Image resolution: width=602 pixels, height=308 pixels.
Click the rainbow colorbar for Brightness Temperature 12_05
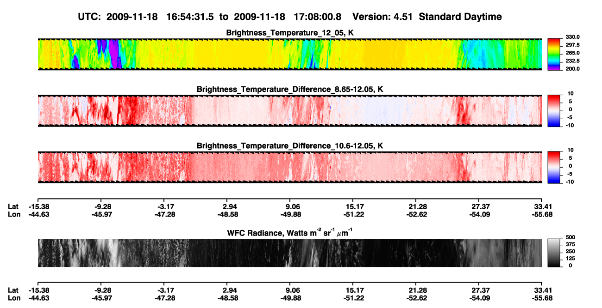[554, 54]
